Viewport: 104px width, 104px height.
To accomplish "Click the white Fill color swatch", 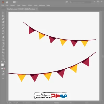I will point(2,65).
